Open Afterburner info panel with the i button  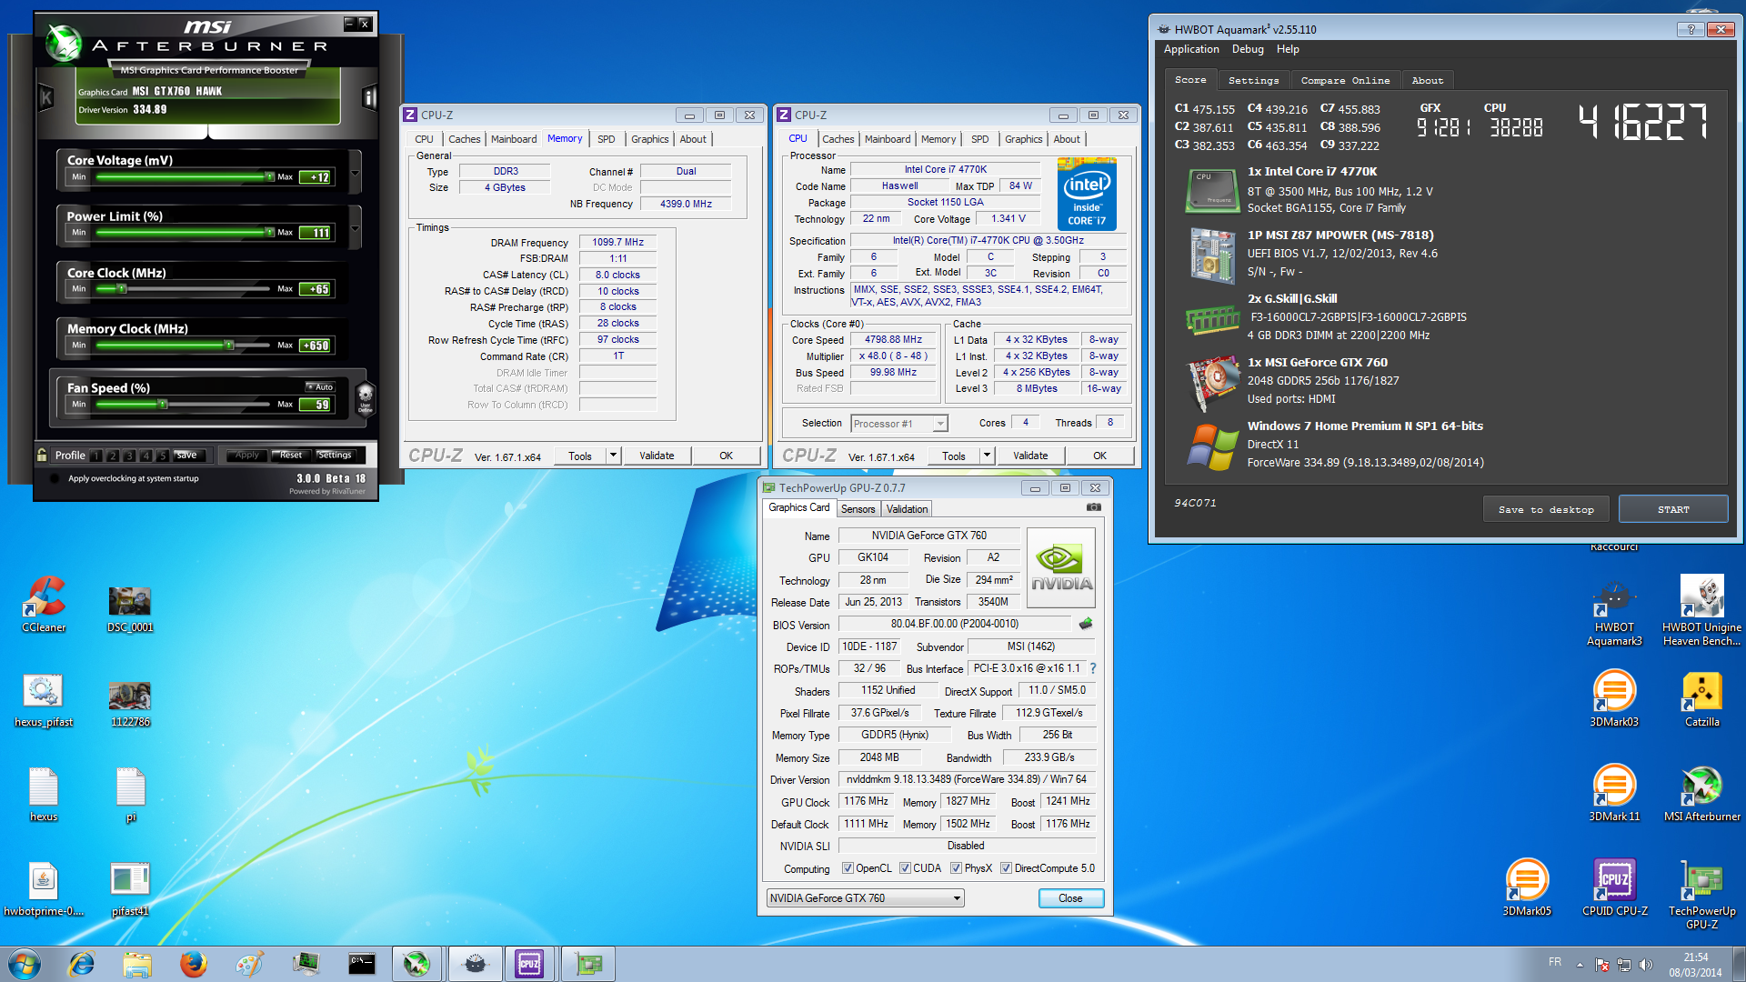pyautogui.click(x=369, y=97)
